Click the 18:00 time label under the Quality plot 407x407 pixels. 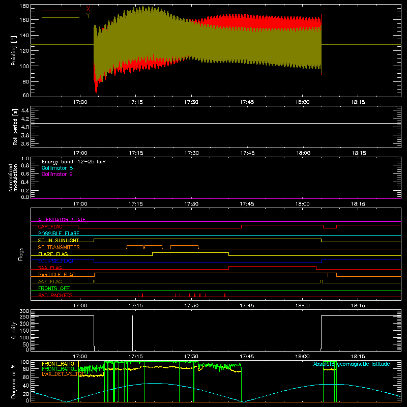(302, 357)
